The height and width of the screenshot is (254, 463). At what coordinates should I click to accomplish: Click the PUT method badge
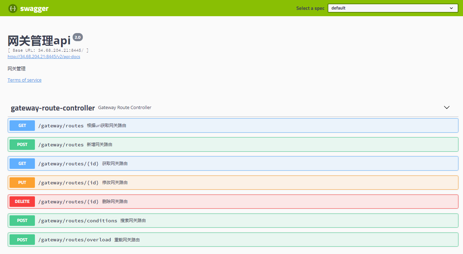click(22, 183)
